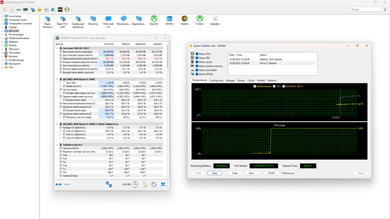Toggle Stress GPU(s) checkbox

[x=197, y=74]
